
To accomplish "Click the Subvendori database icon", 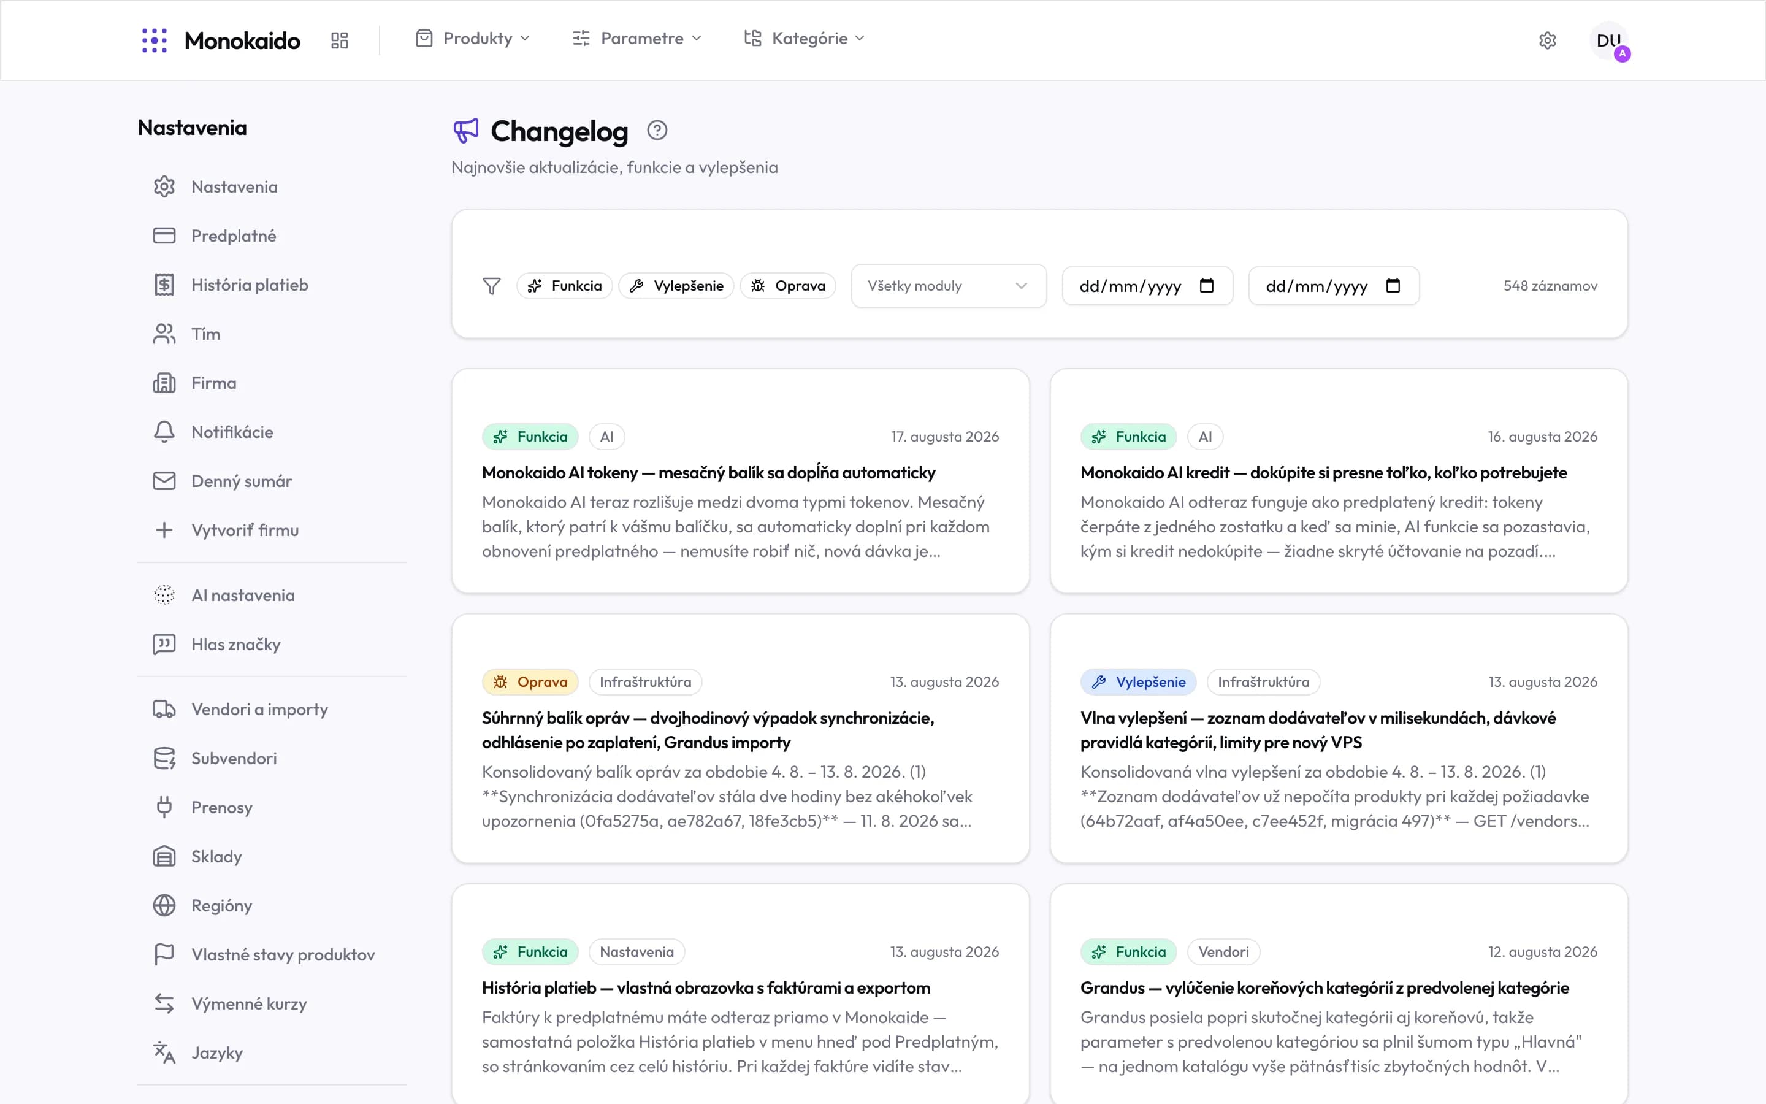I will click(x=164, y=759).
